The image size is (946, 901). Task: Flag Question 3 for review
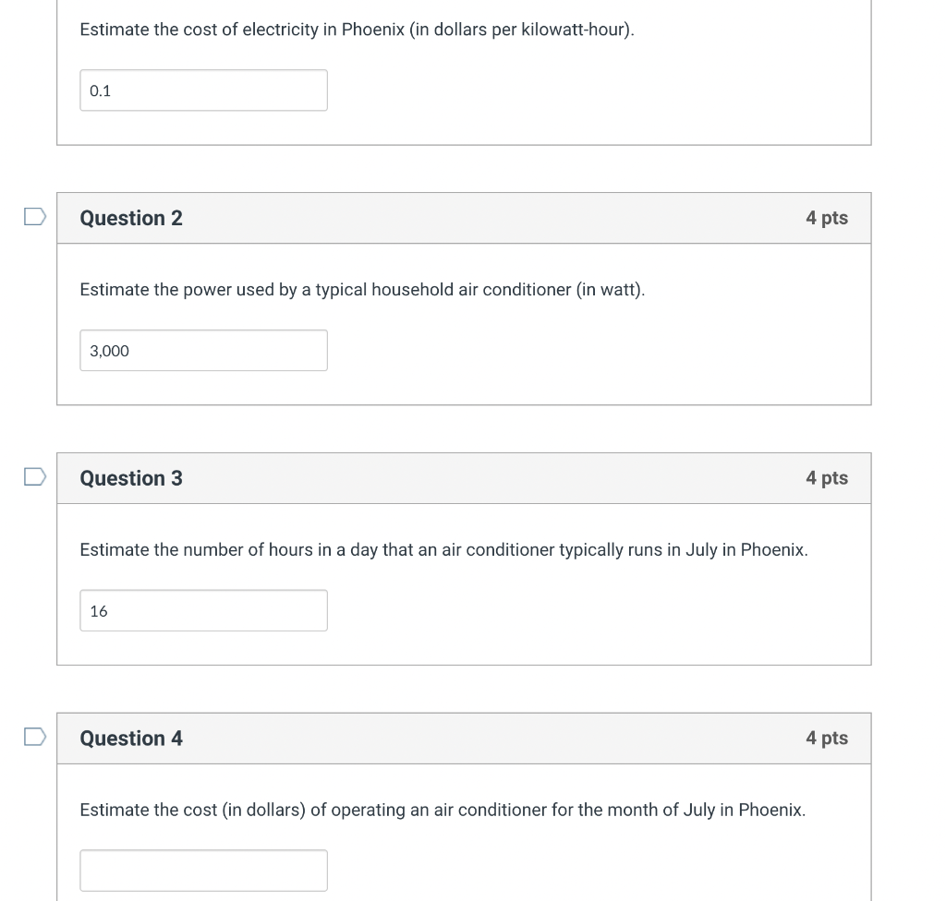click(x=35, y=476)
